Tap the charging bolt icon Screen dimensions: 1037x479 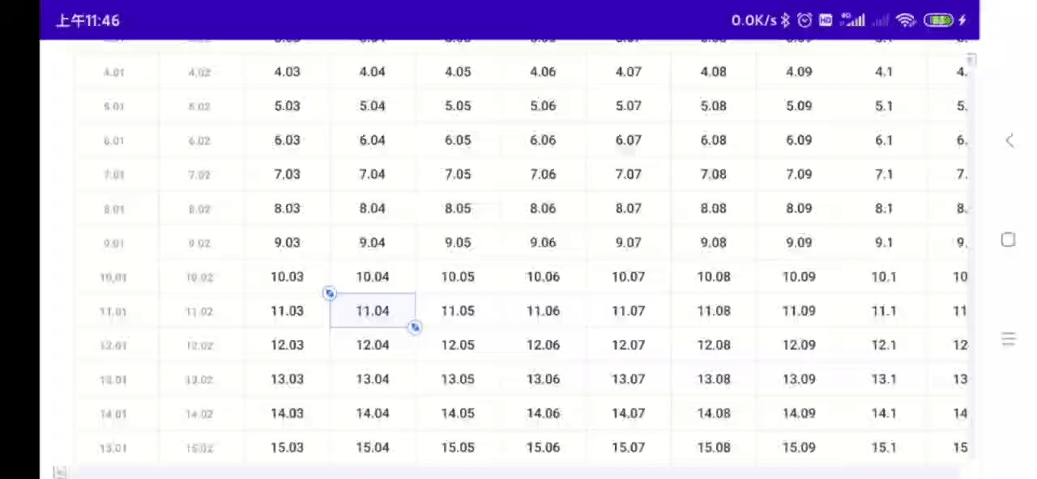pos(962,20)
